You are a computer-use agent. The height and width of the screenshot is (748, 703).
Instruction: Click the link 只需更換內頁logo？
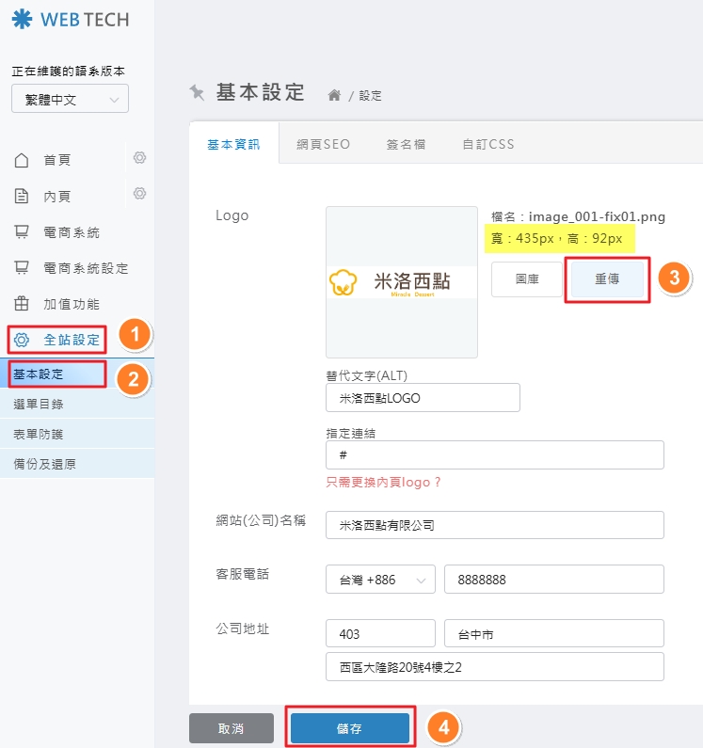383,483
